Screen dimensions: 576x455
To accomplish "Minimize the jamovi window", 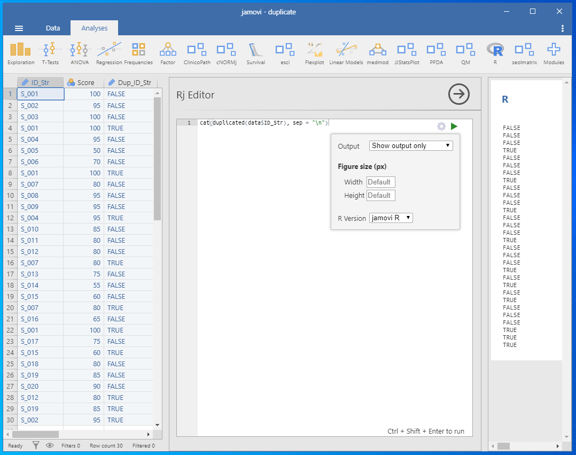I will (507, 11).
